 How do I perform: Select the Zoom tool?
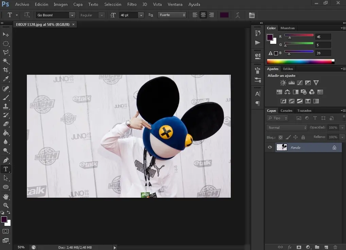[6, 205]
